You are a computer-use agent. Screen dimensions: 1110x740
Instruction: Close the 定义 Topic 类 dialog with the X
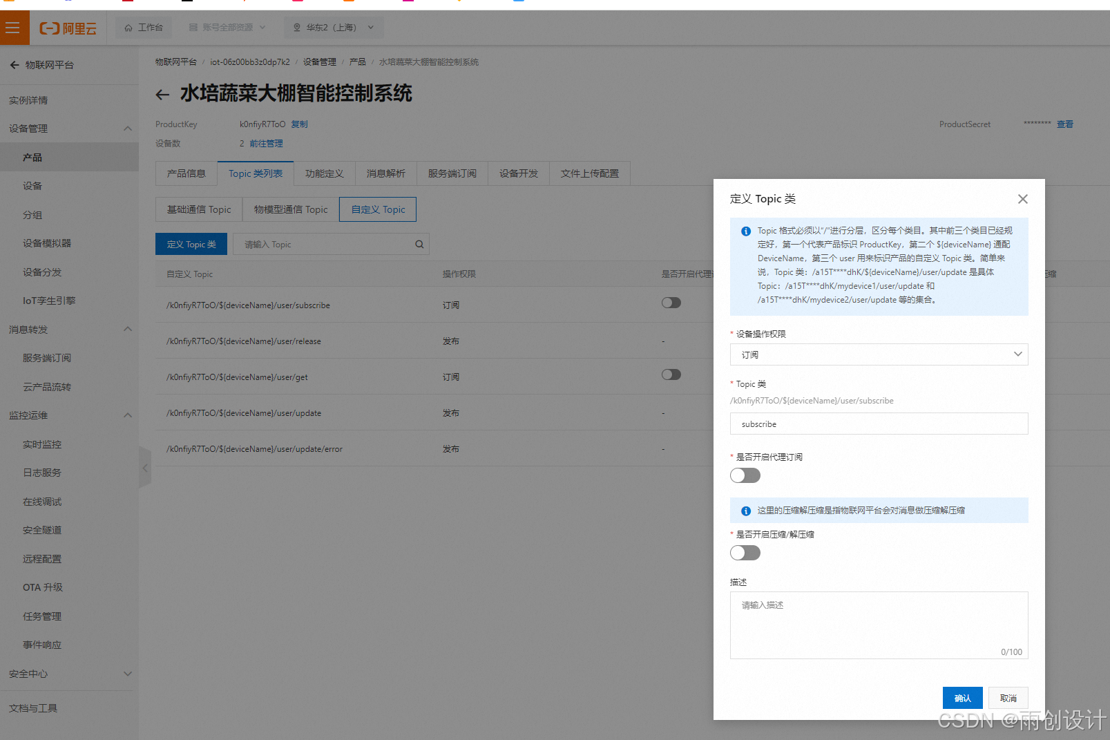point(1023,199)
